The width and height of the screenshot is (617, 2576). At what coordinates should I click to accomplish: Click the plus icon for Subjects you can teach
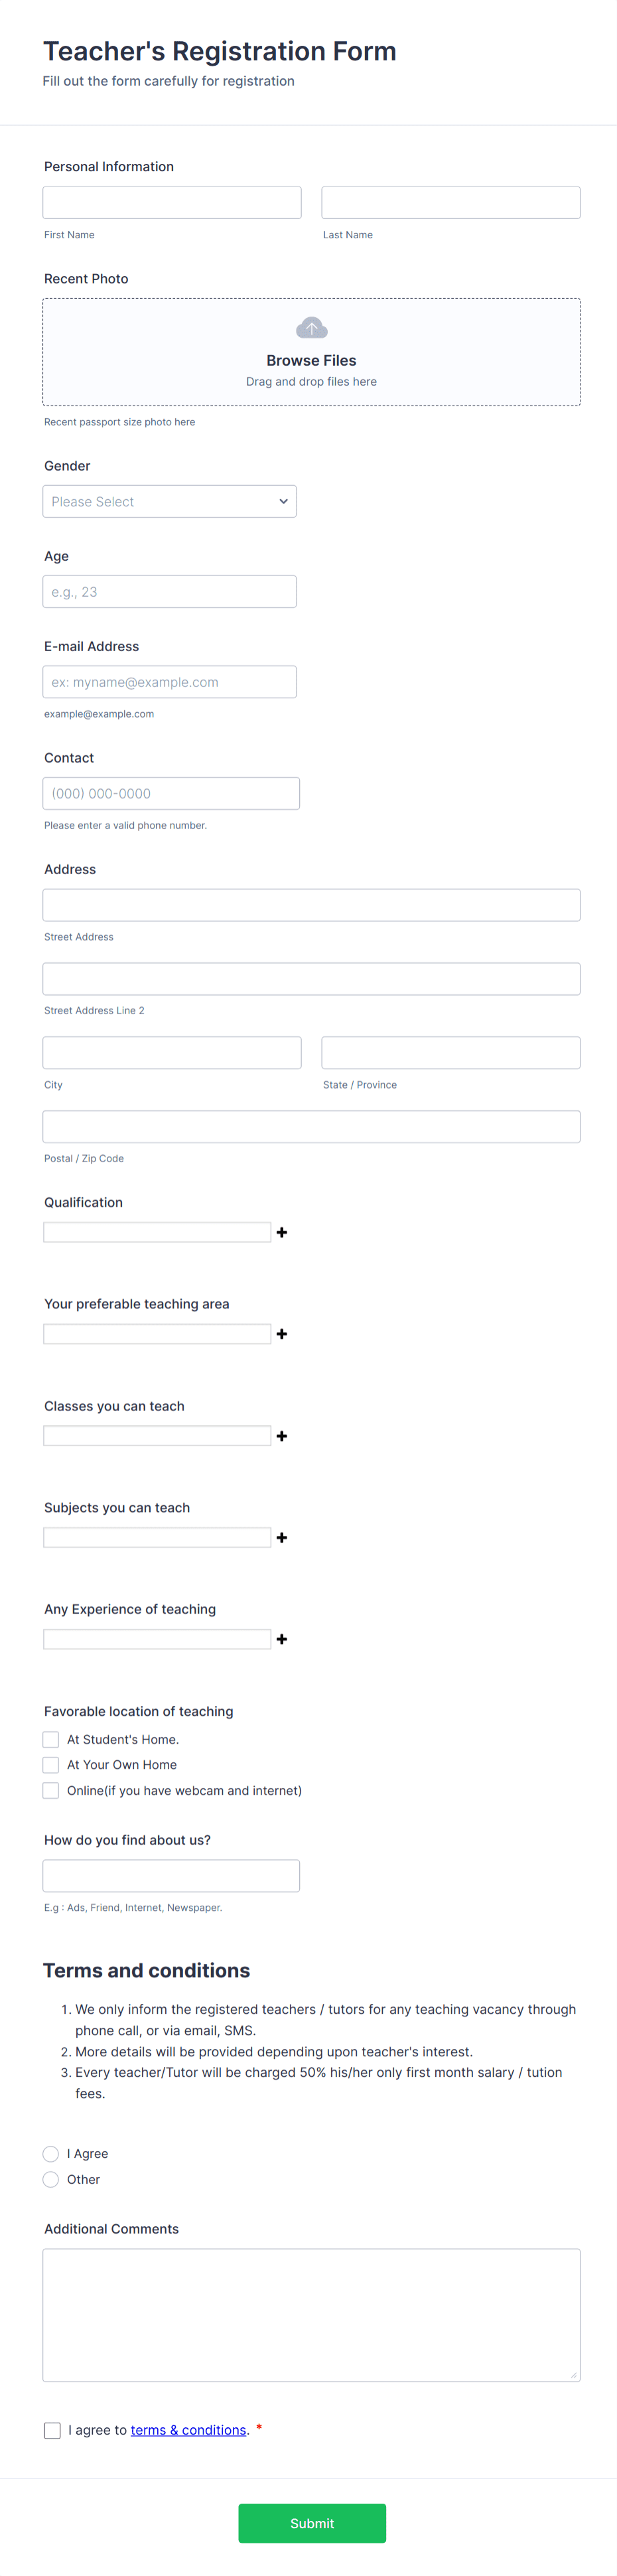pyautogui.click(x=281, y=1537)
